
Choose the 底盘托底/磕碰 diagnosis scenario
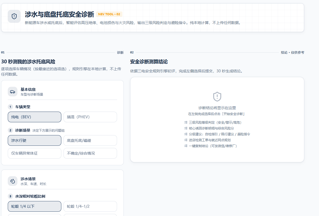(x=90, y=140)
